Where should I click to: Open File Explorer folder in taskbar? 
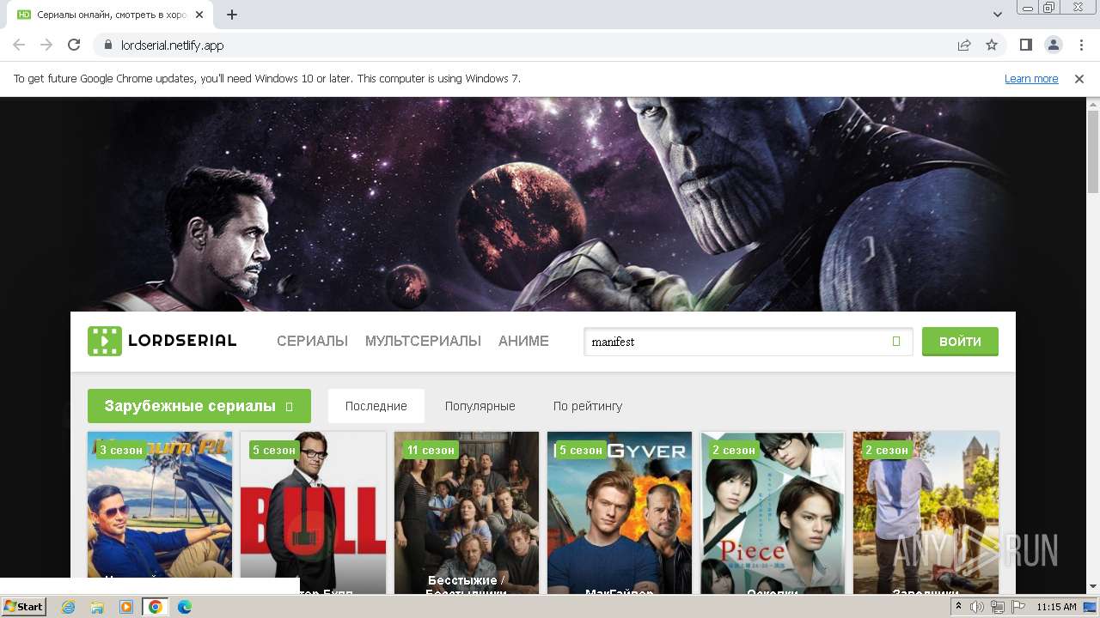[x=97, y=607]
